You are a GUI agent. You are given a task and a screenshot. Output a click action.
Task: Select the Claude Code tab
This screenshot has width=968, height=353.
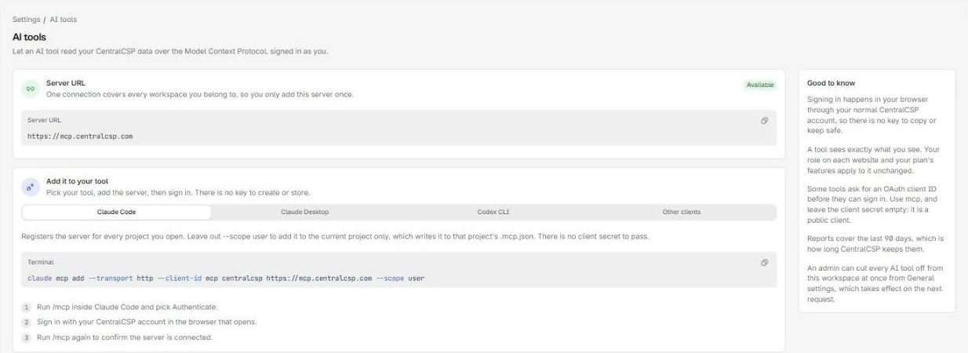point(117,212)
